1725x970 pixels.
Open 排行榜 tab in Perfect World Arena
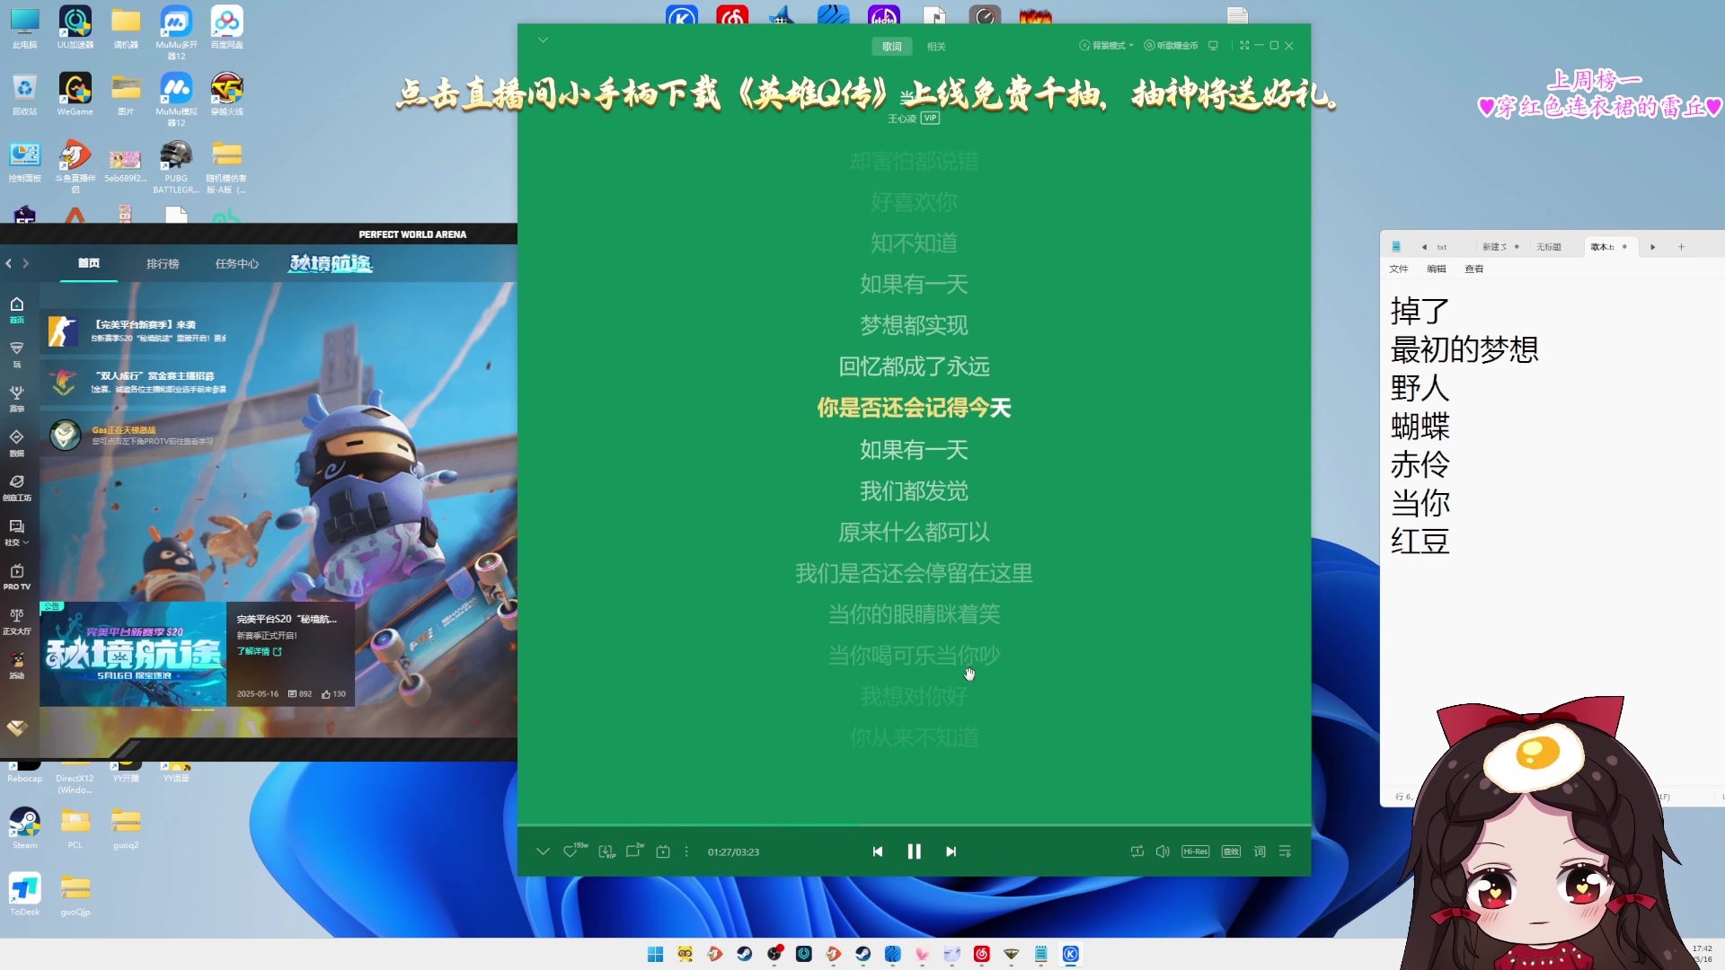tap(163, 263)
